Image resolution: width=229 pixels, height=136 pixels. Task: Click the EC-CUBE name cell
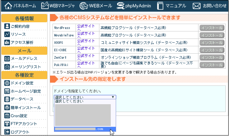coord(64,50)
